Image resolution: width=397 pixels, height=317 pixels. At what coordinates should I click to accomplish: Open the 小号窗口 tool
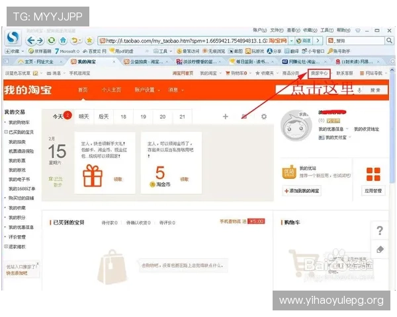[x=313, y=52]
